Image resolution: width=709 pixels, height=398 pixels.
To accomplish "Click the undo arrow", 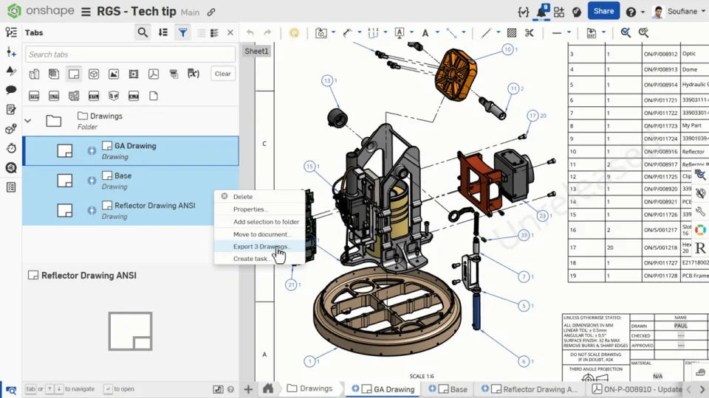I will (x=250, y=32).
